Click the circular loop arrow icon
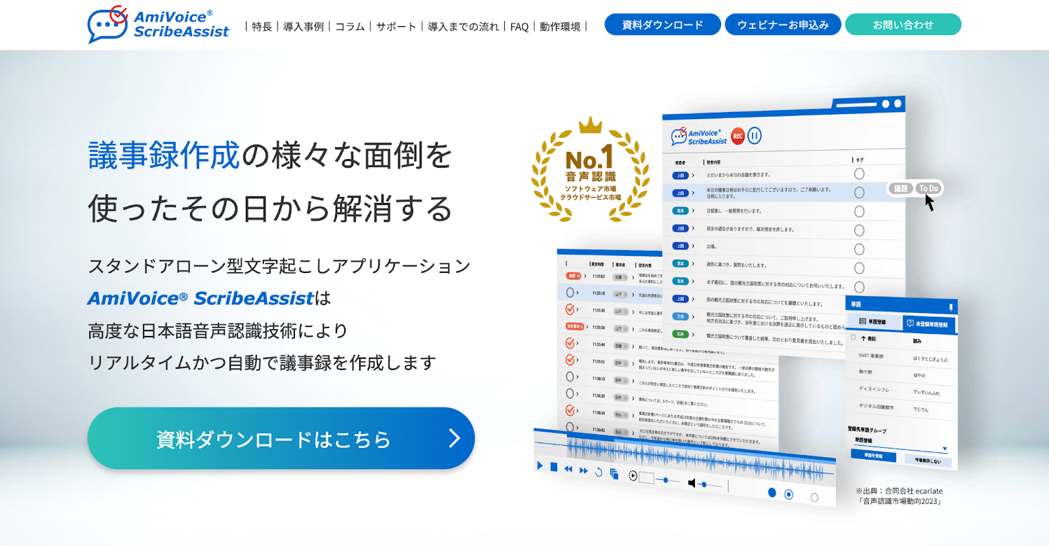This screenshot has width=1049, height=546. (x=599, y=472)
